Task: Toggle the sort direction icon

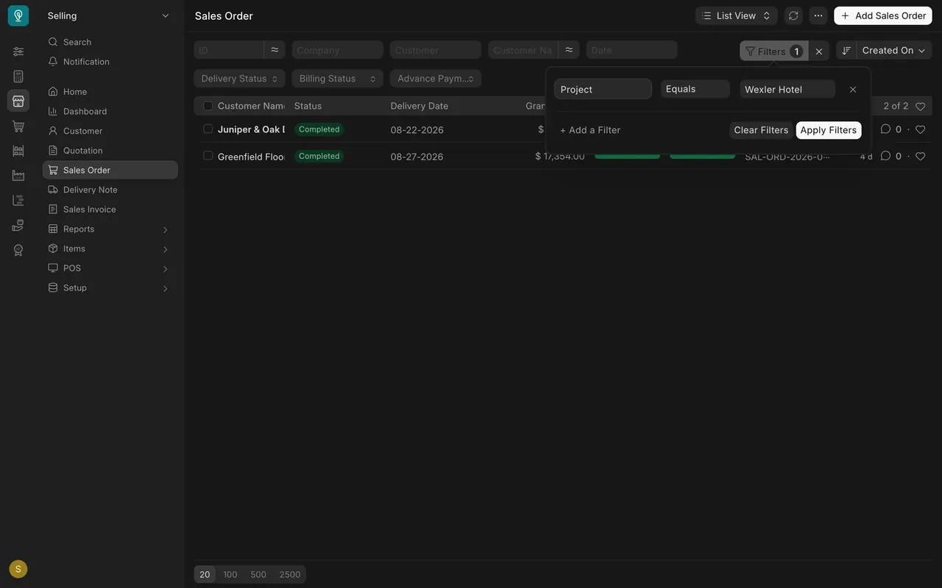Action: pyautogui.click(x=846, y=51)
